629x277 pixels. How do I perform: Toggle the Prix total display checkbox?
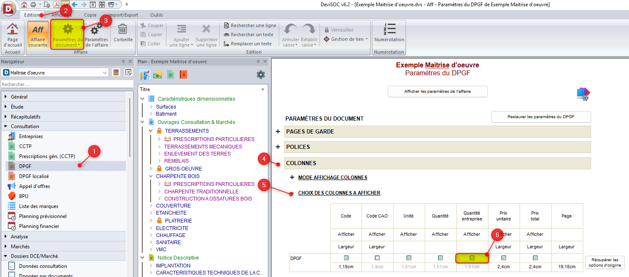coord(535,258)
